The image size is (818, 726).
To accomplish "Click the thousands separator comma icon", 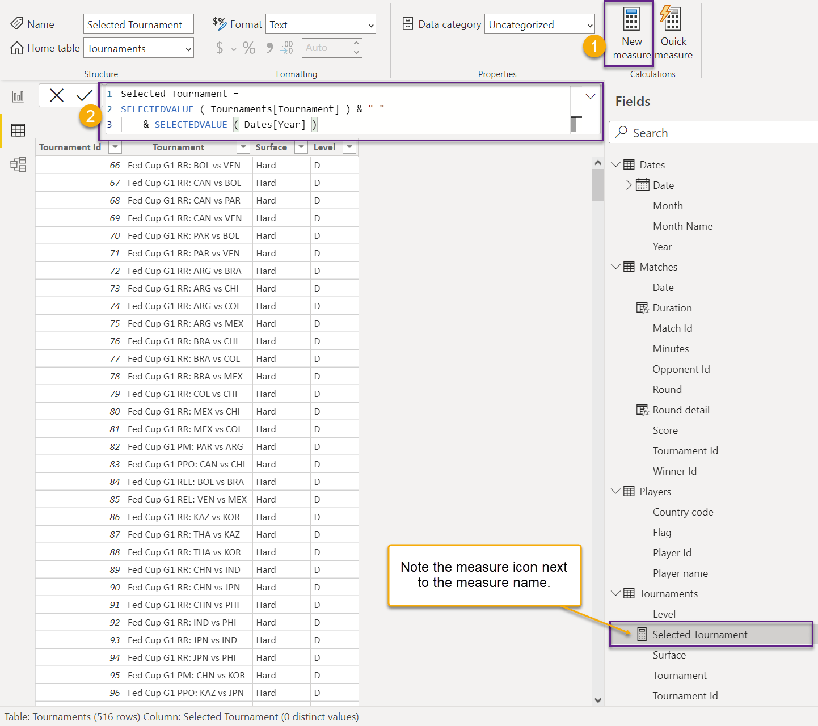I will click(269, 47).
